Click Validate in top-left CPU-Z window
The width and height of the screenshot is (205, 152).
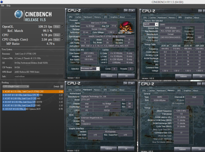(x=109, y=76)
